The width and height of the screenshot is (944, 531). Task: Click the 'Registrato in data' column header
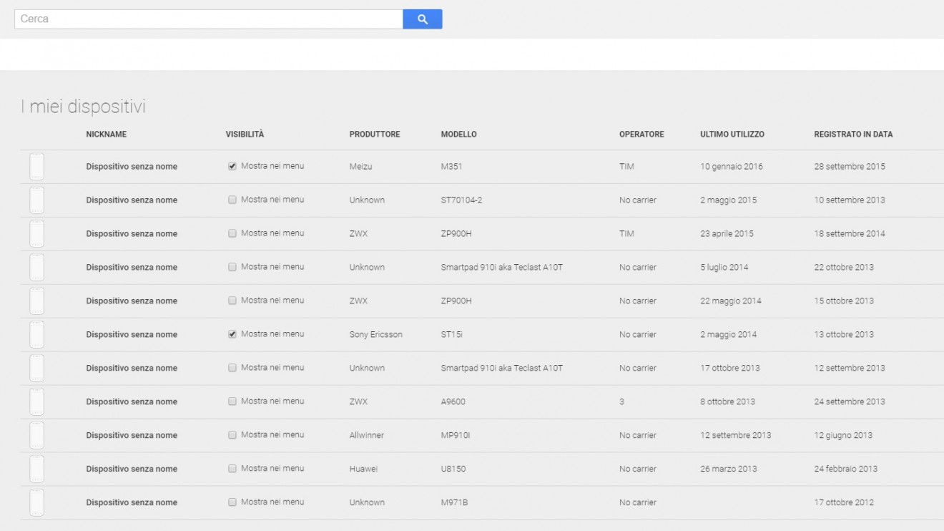coord(852,135)
